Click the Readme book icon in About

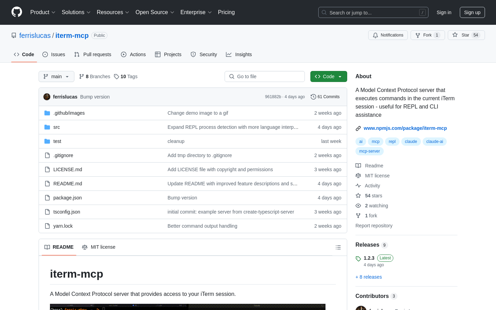pyautogui.click(x=358, y=166)
